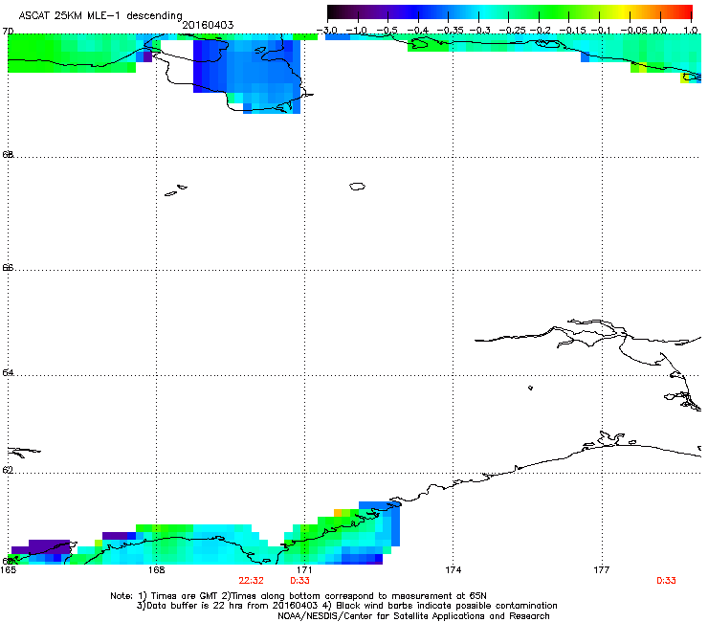Click the longitude label '177'
The width and height of the screenshot is (708, 622).
click(602, 570)
